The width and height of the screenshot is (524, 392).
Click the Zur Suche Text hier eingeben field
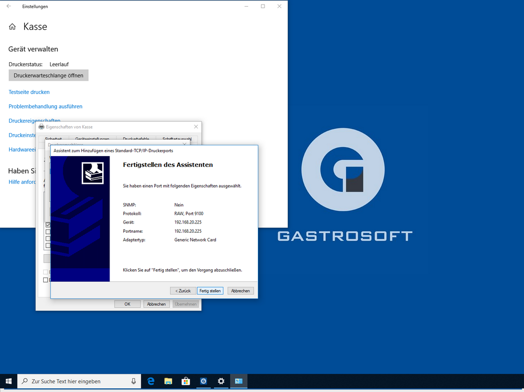(79, 381)
